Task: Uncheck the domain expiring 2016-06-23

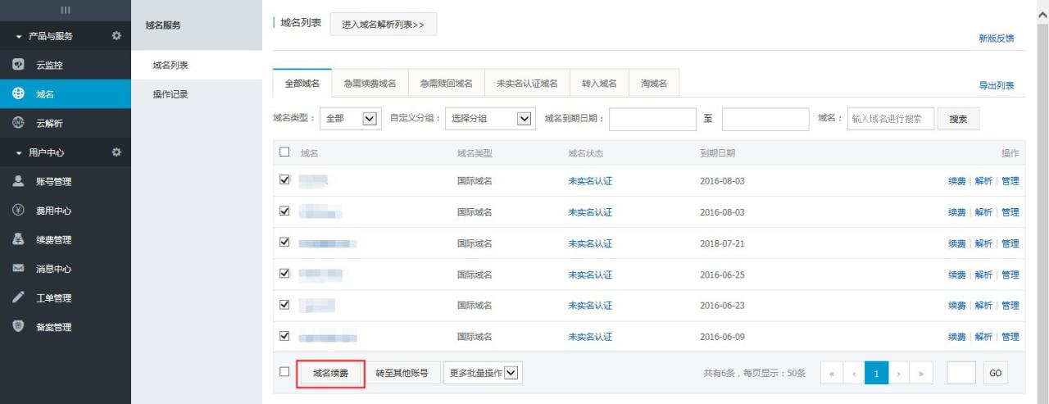Action: [x=284, y=304]
